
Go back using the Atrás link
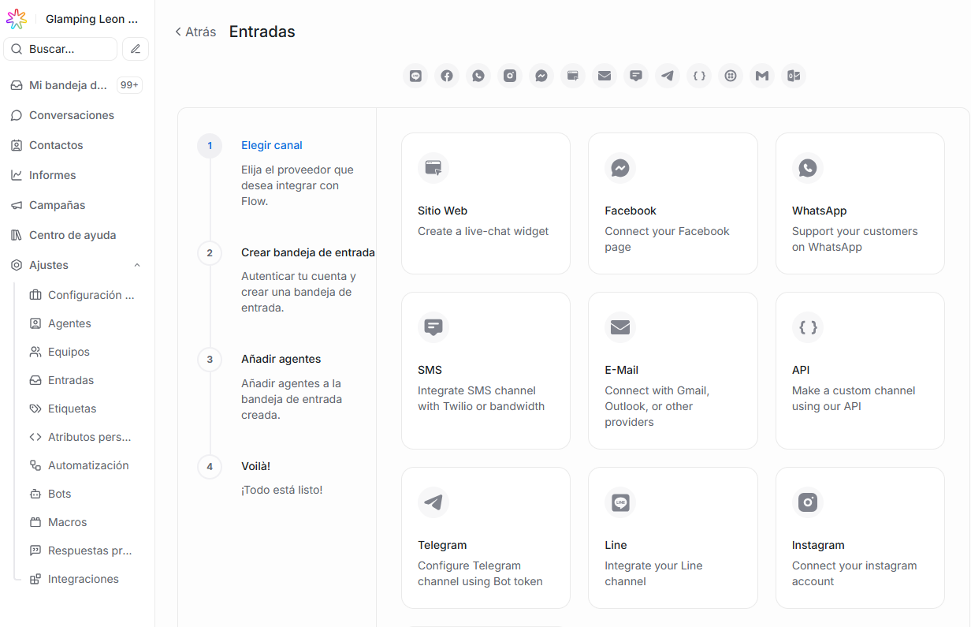click(195, 32)
